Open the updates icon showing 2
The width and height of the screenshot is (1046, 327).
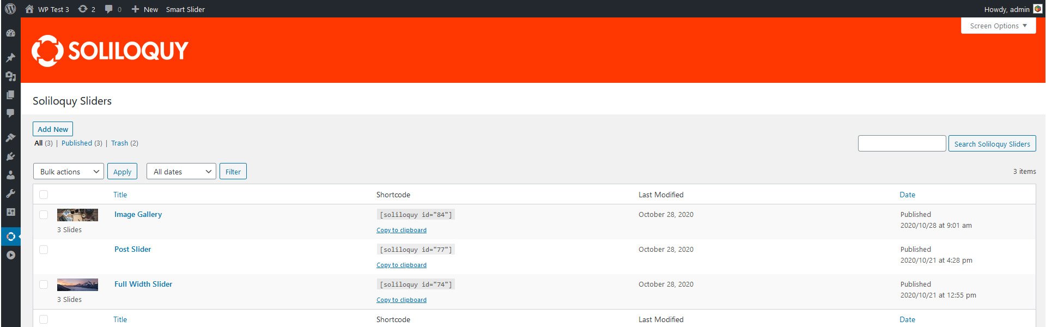point(86,9)
